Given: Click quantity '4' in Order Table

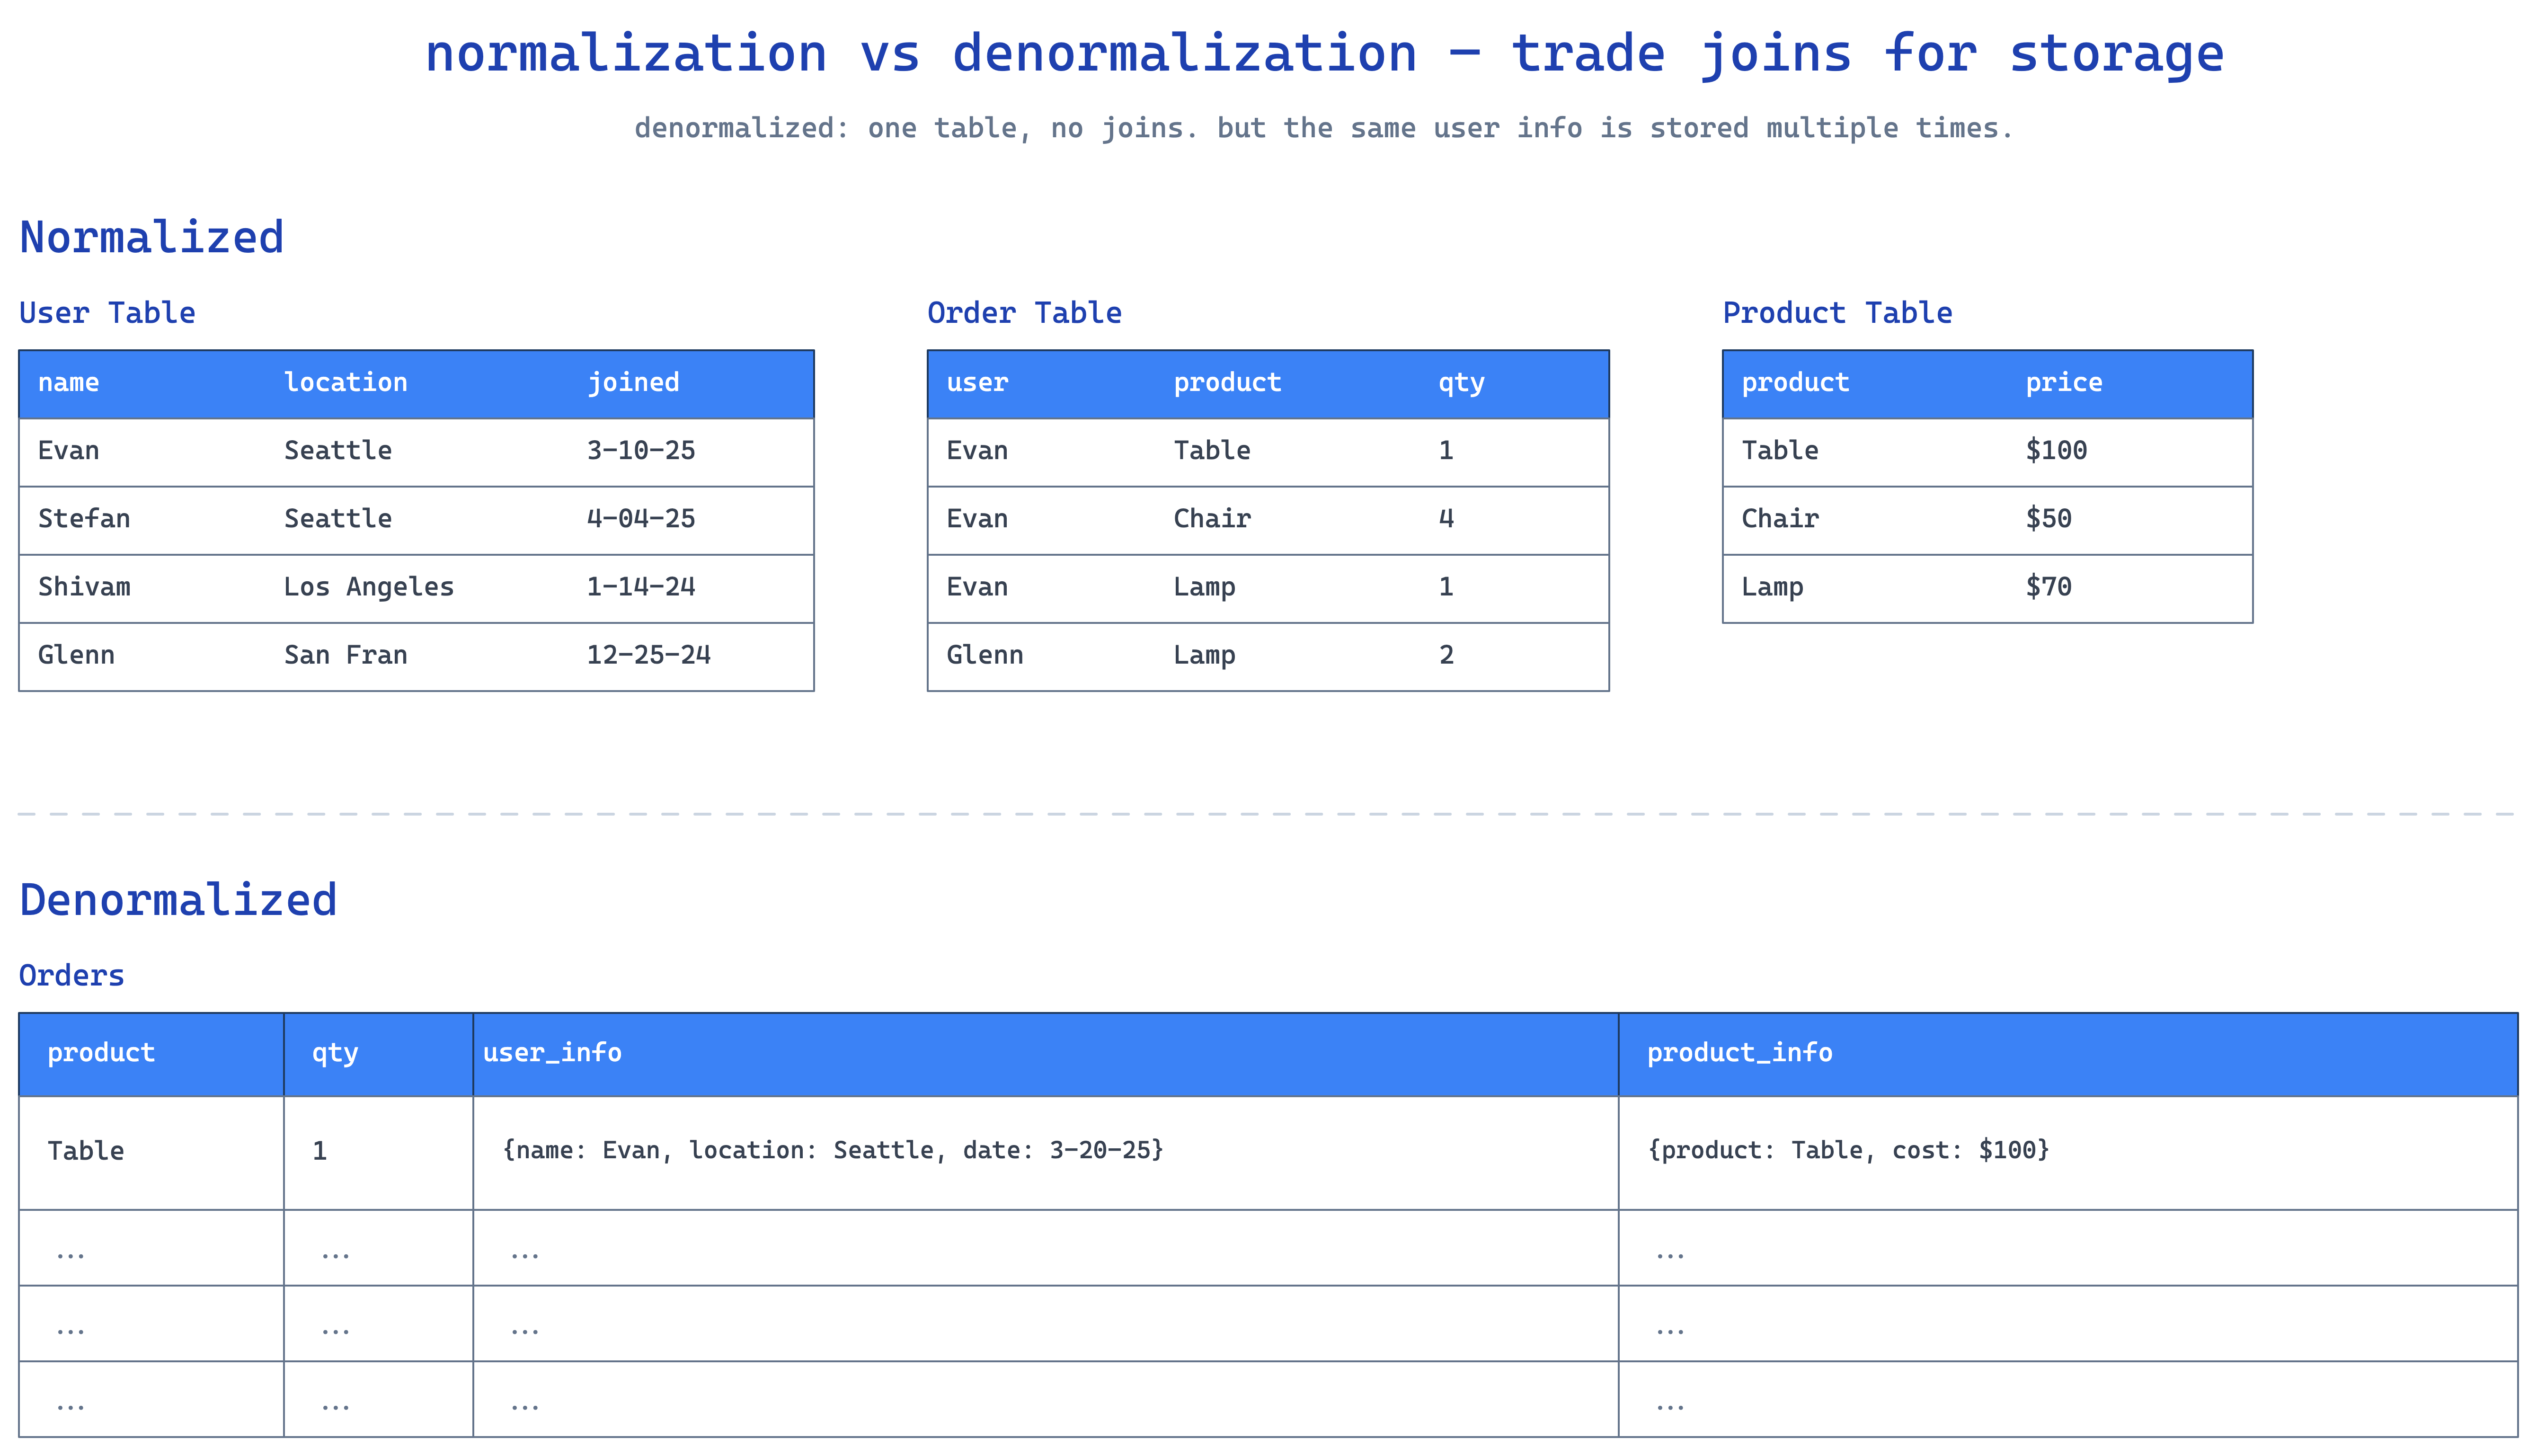Looking at the screenshot, I should pos(1446,518).
